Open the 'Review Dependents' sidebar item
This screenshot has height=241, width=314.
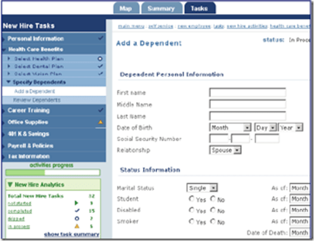(54, 100)
